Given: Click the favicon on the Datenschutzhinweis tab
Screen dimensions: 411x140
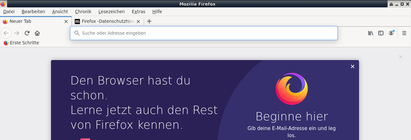Looking at the screenshot, I should pos(77,22).
